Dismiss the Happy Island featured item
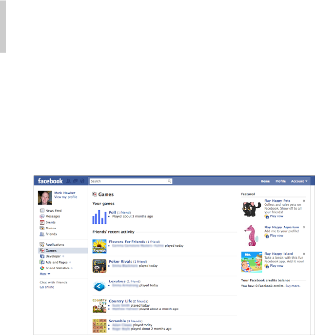315x335 pixels. pyautogui.click(x=304, y=254)
